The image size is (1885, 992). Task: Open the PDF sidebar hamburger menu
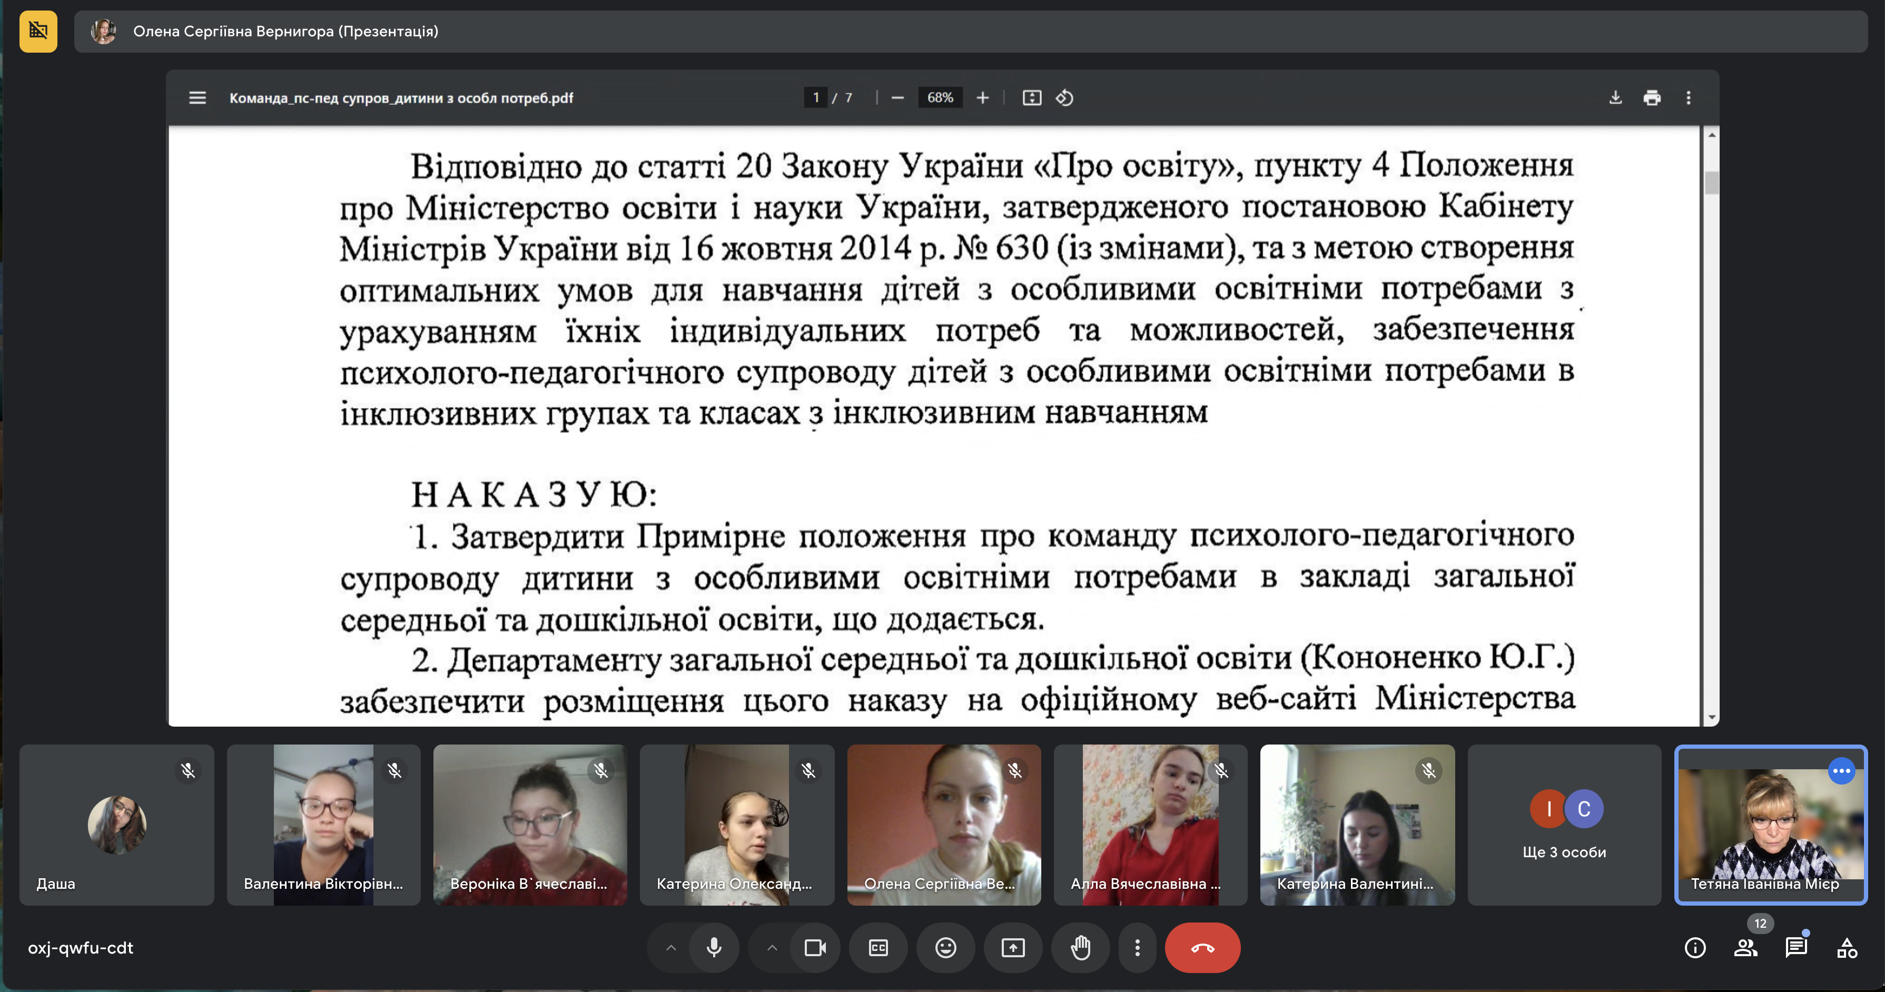[197, 98]
